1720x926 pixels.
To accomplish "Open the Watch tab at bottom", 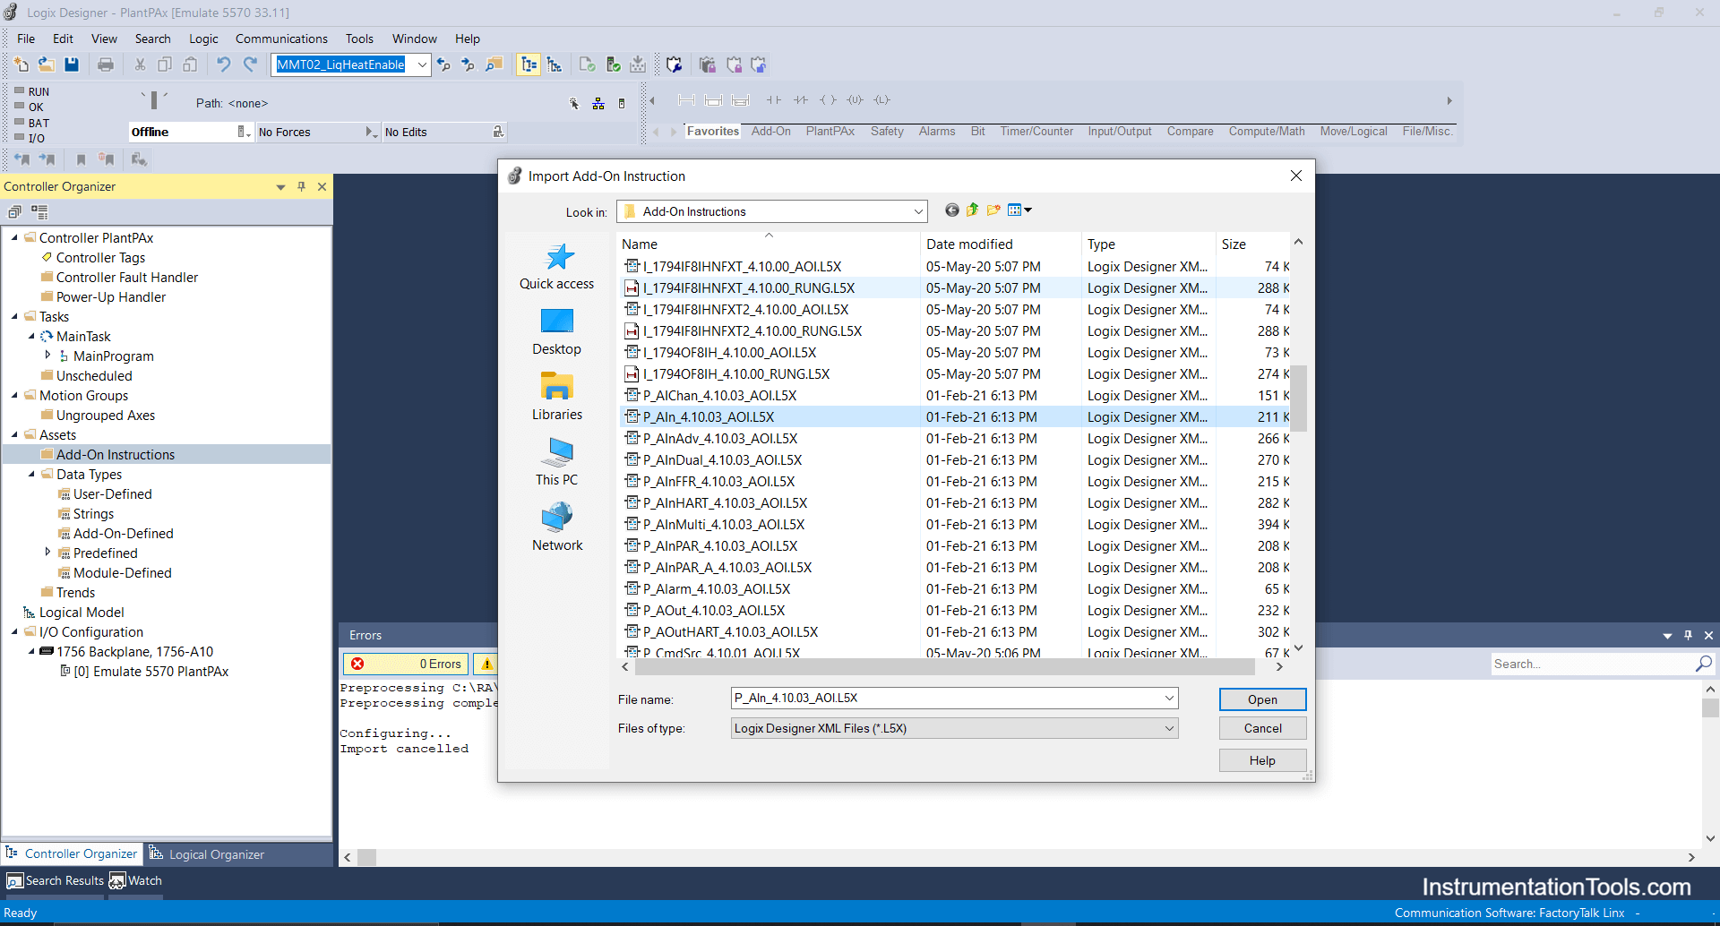I will [x=136, y=881].
